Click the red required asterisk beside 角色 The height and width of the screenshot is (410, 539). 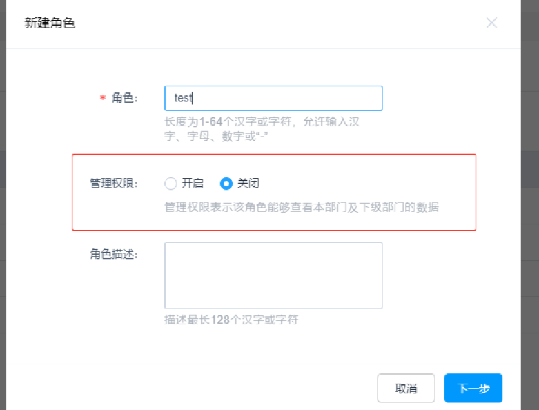pos(102,98)
